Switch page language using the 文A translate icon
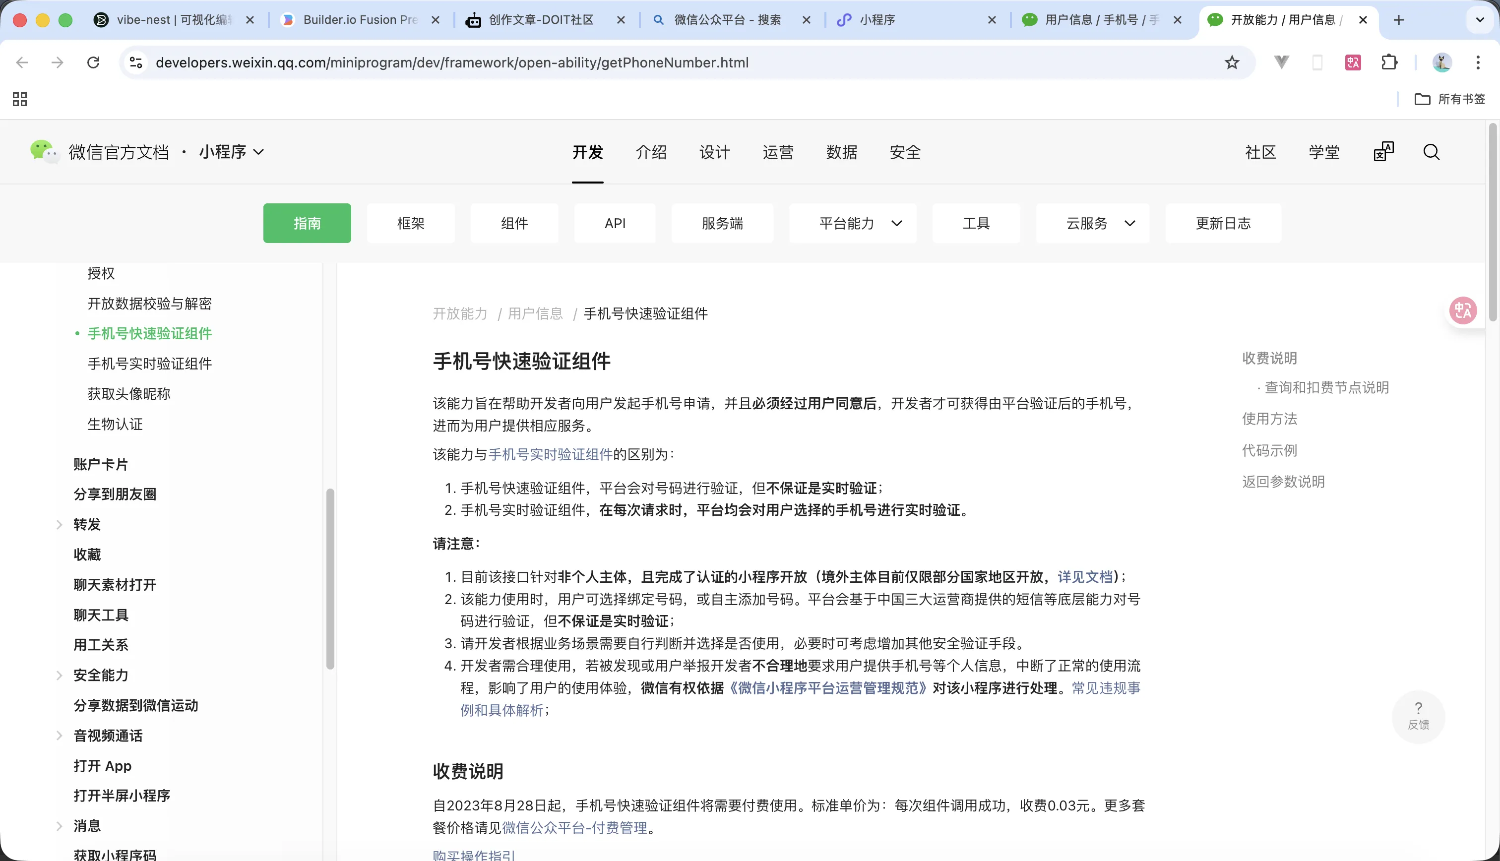The image size is (1500, 861). pyautogui.click(x=1383, y=152)
